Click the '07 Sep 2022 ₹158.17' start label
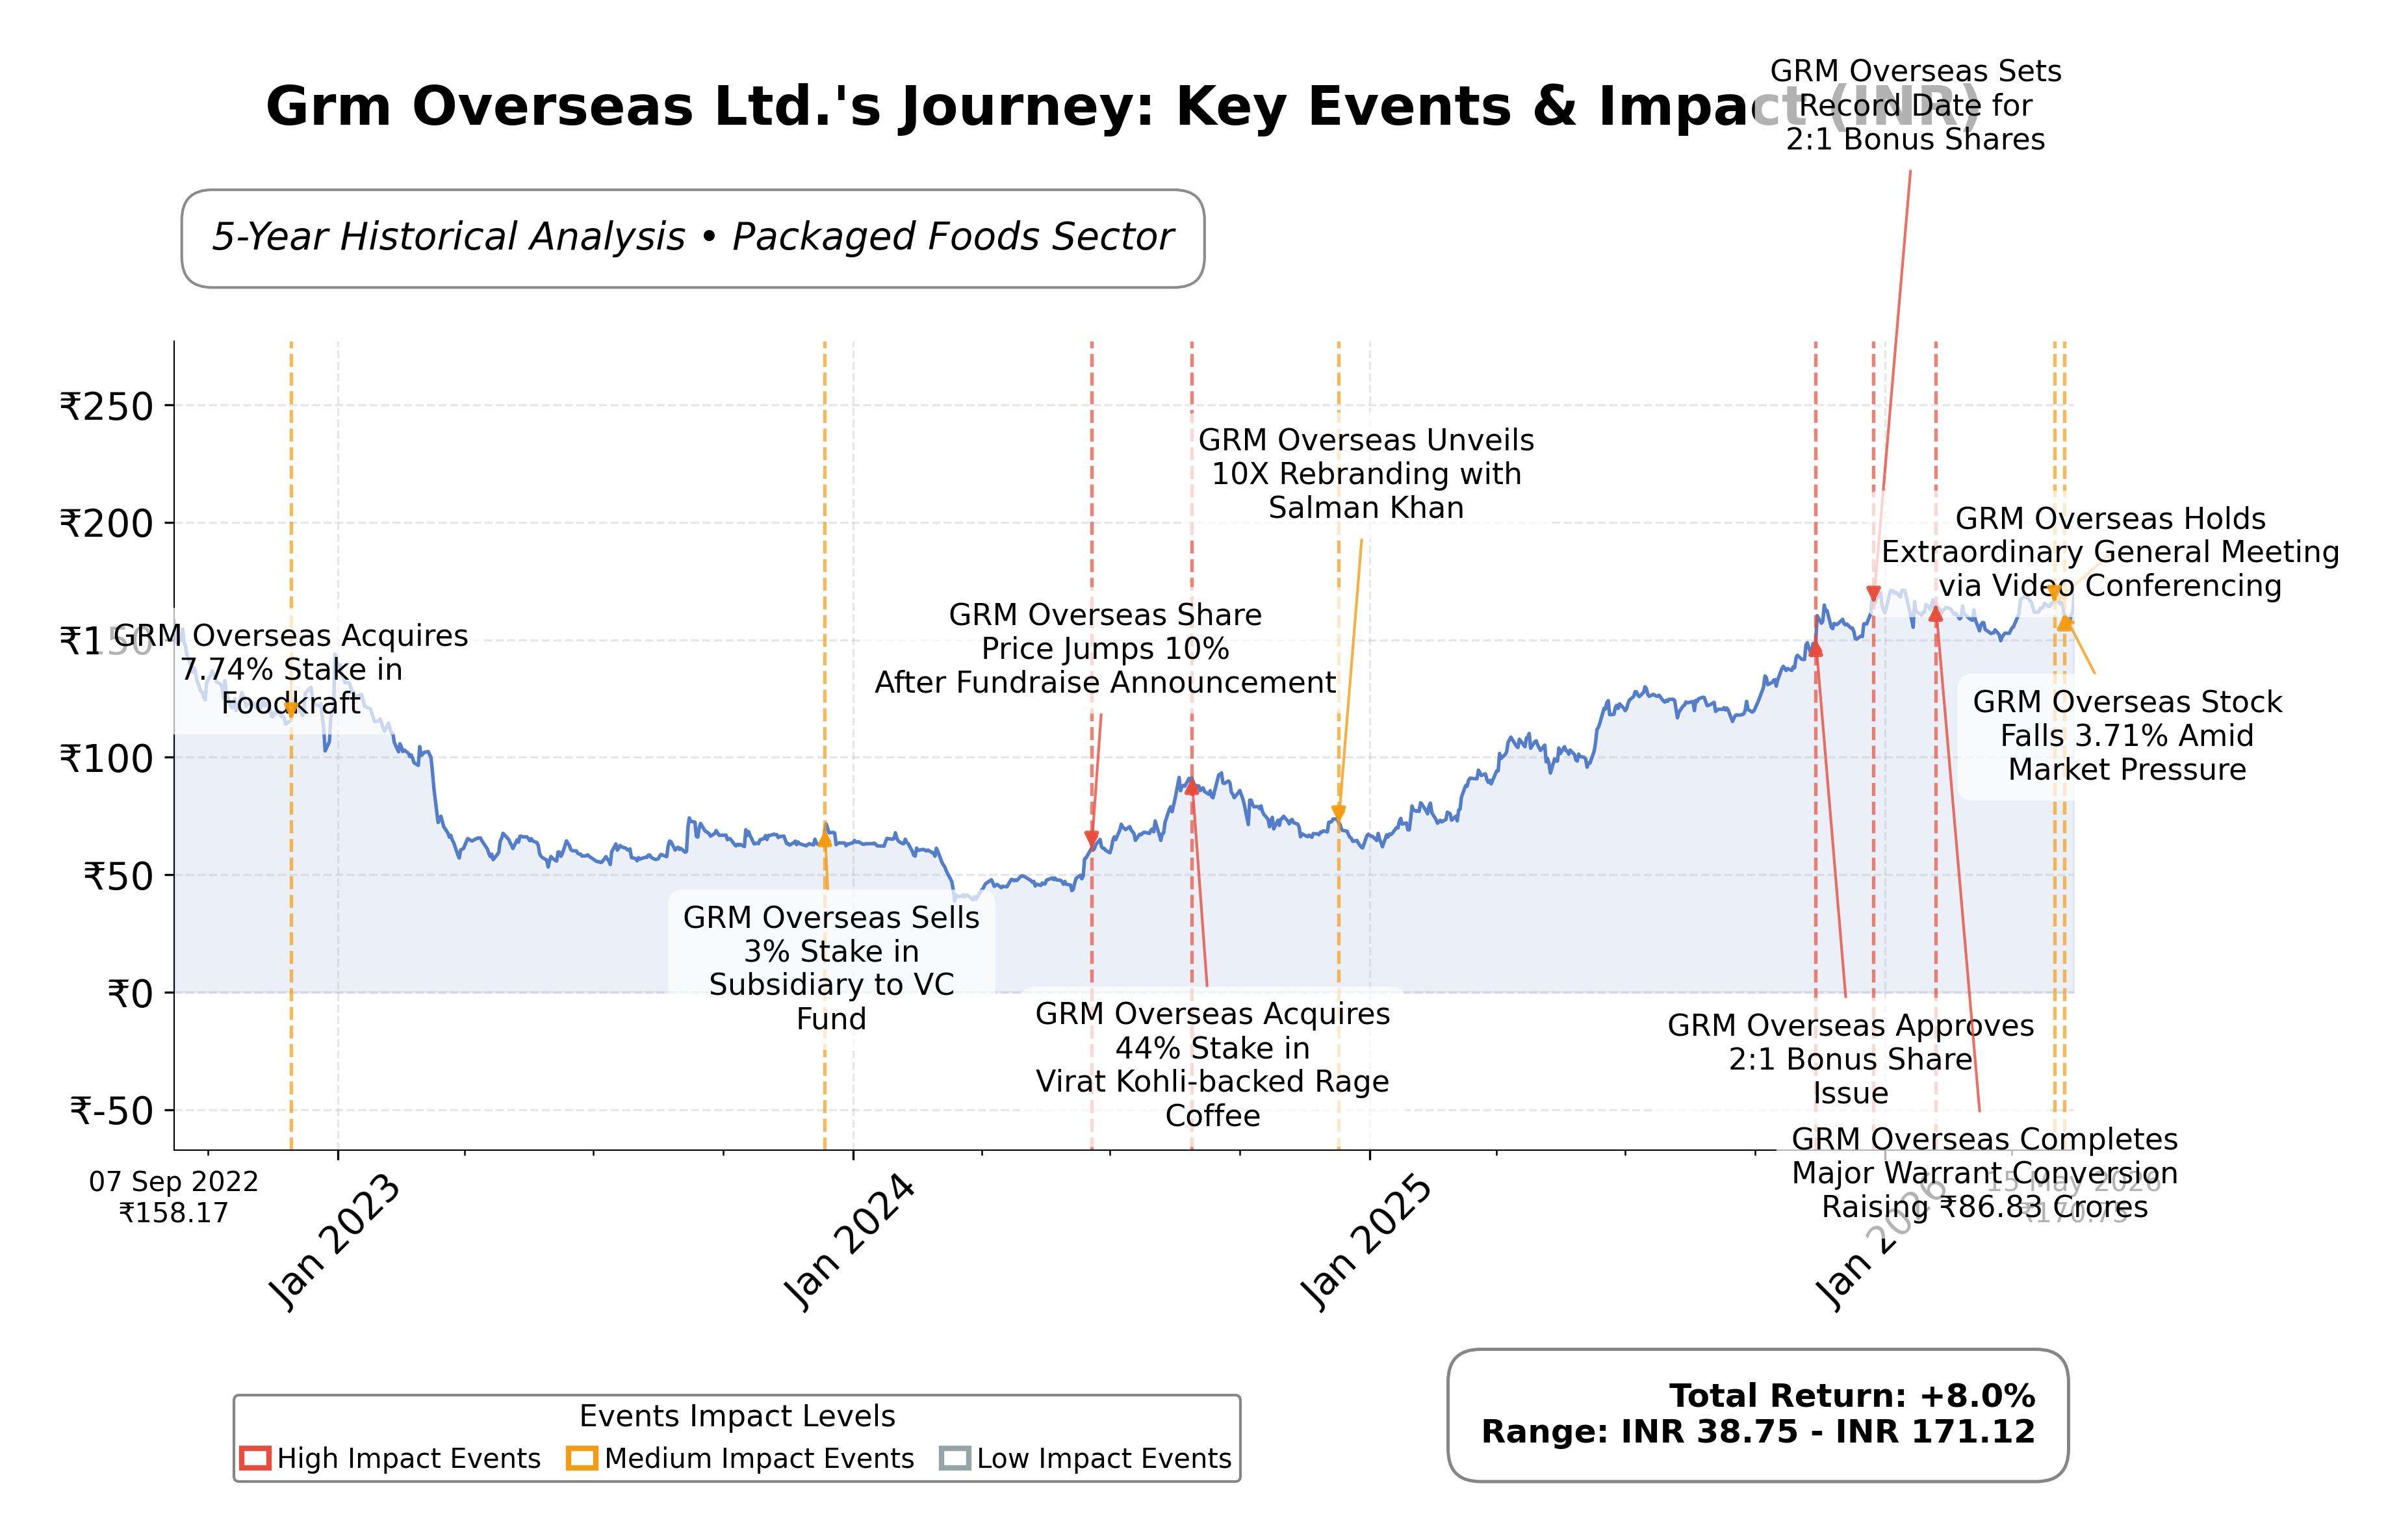This screenshot has width=2399, height=1540. point(174,1197)
